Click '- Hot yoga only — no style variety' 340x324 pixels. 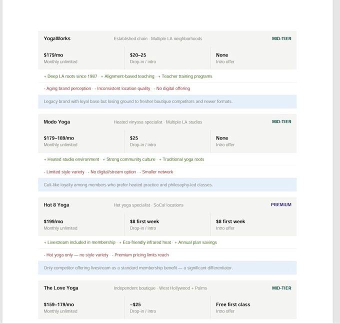(76, 255)
